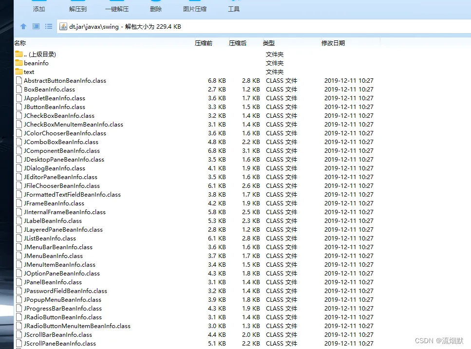471x349 pixels.
Task: Sort by 压缩后 column header
Action: [x=237, y=43]
